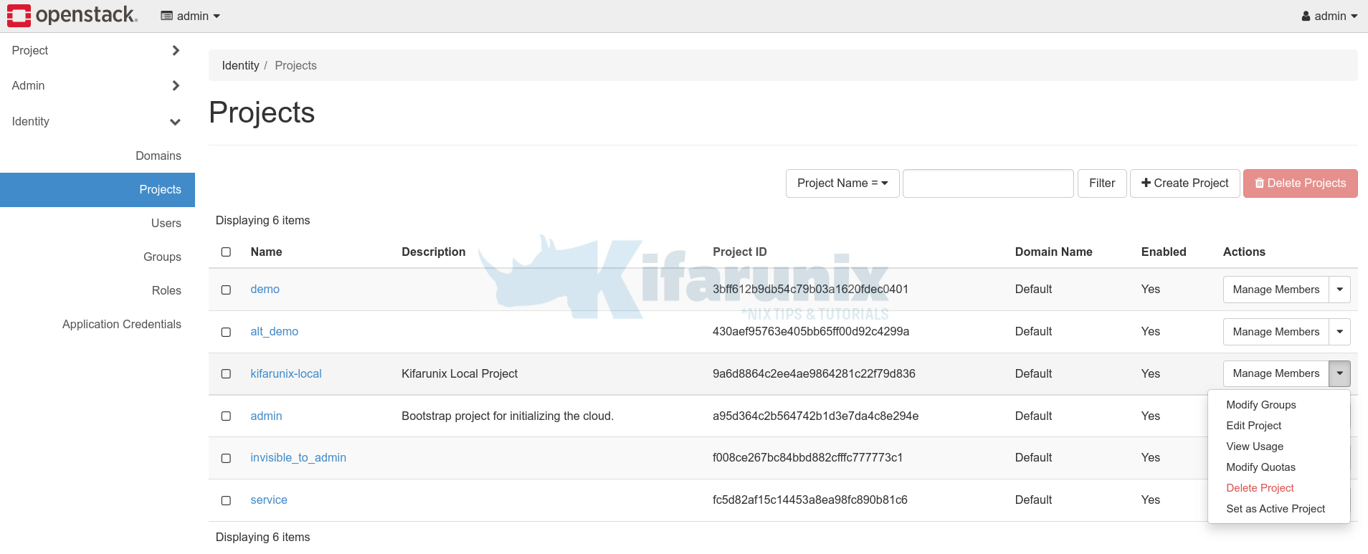Check the admin project checkbox
This screenshot has height=554, width=1368.
tap(226, 416)
